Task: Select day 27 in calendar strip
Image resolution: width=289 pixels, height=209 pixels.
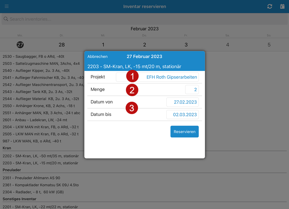Action: [x=20, y=45]
